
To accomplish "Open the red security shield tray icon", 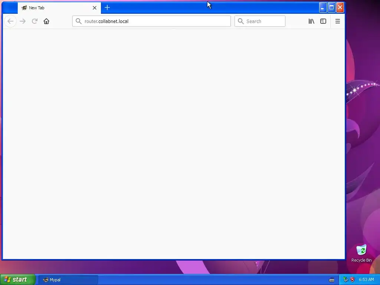I will [x=353, y=280].
